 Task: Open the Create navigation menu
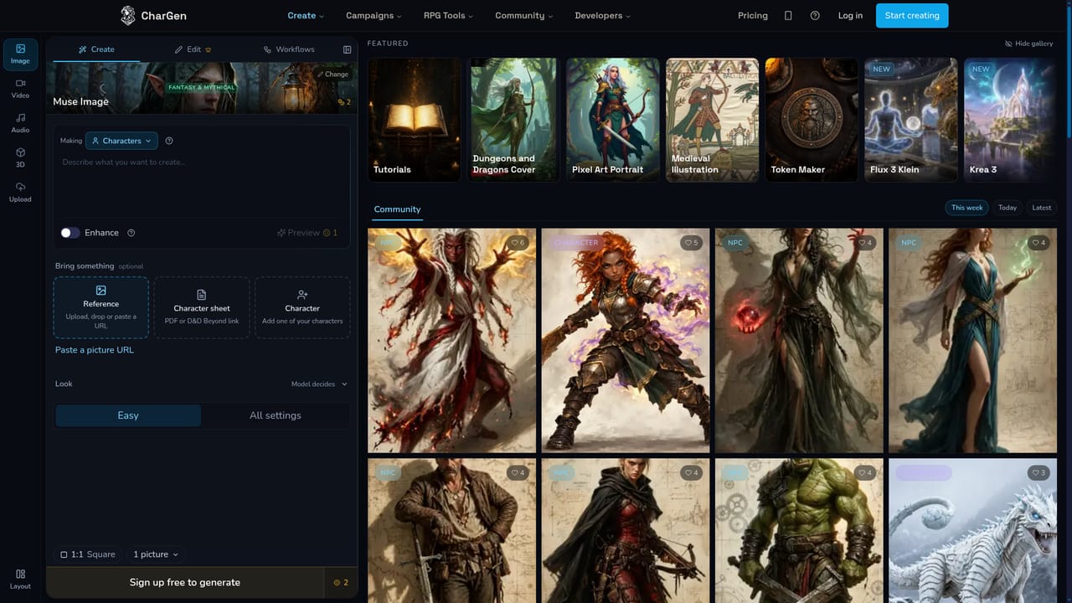(x=306, y=15)
